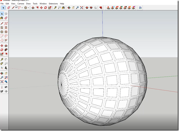Choose Paint Bucket in top toolbar
The width and height of the screenshot is (179, 131).
tap(63, 8)
